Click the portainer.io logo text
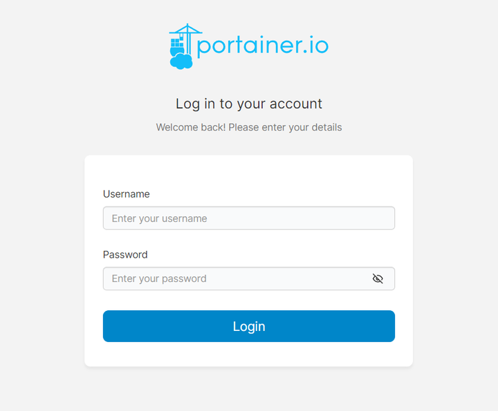 coord(263,46)
